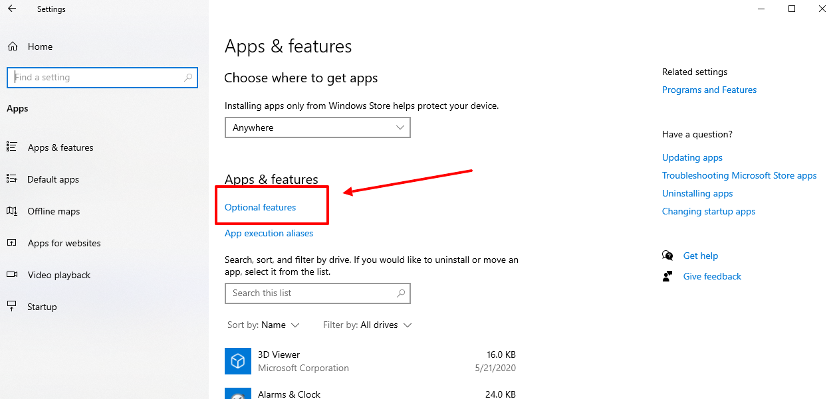This screenshot has height=399, width=835.
Task: Open Programs and Features related setting
Action: pyautogui.click(x=709, y=90)
